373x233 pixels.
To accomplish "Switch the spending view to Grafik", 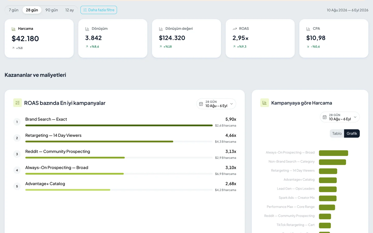I will [x=352, y=134].
